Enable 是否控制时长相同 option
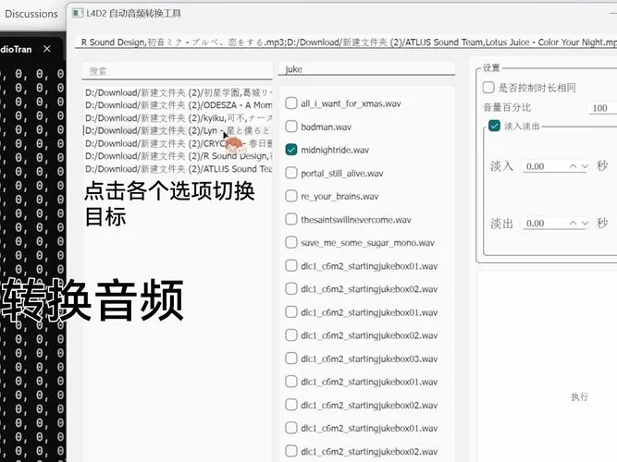The image size is (617, 462). point(488,87)
